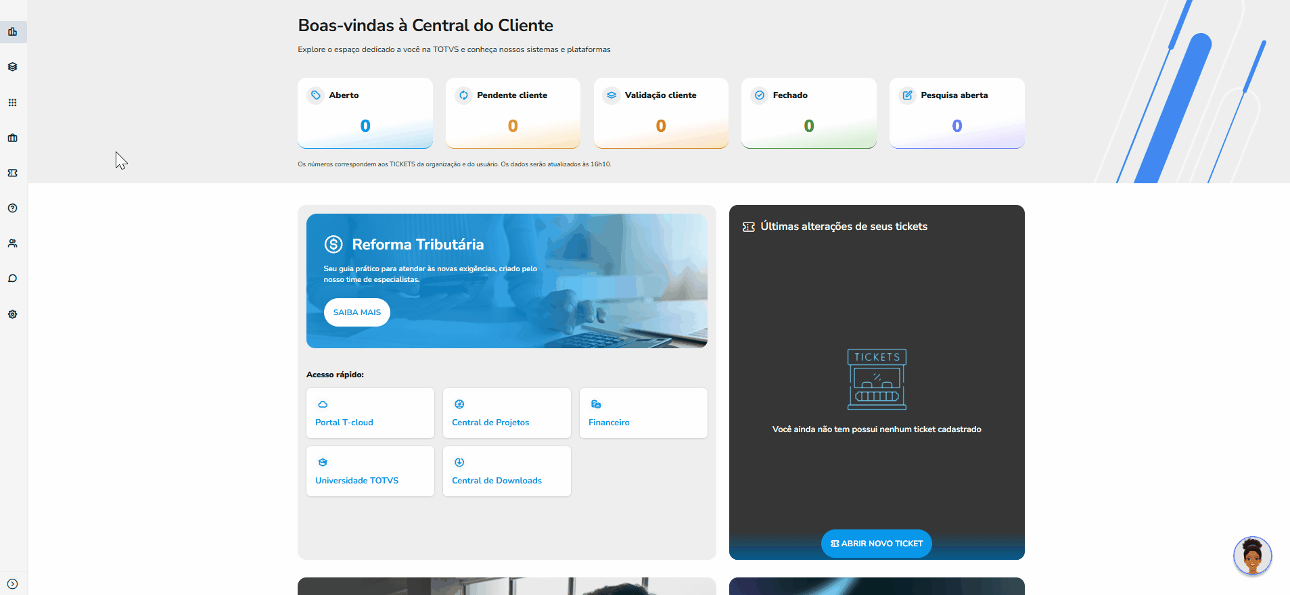Click the 'Os números correspondem aos TICKETS' note

455,164
